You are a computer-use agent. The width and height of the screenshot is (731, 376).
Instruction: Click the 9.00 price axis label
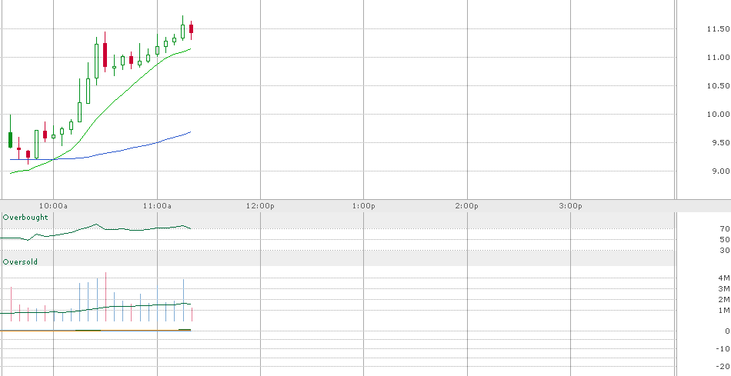tap(720, 171)
